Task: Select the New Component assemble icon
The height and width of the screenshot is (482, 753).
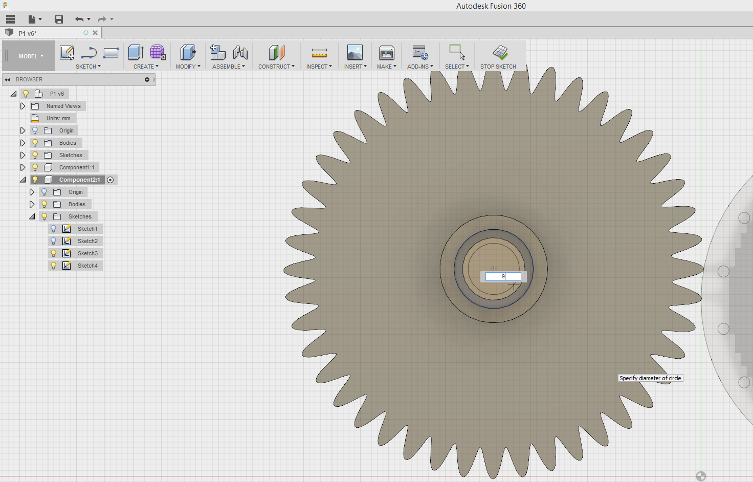Action: [218, 52]
